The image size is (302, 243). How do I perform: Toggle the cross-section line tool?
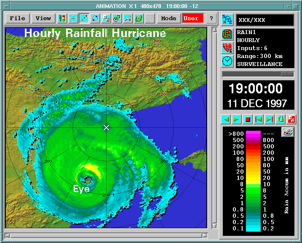click(84, 18)
